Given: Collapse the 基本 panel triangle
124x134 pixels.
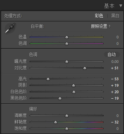Looking at the screenshot, I should (x=121, y=6).
